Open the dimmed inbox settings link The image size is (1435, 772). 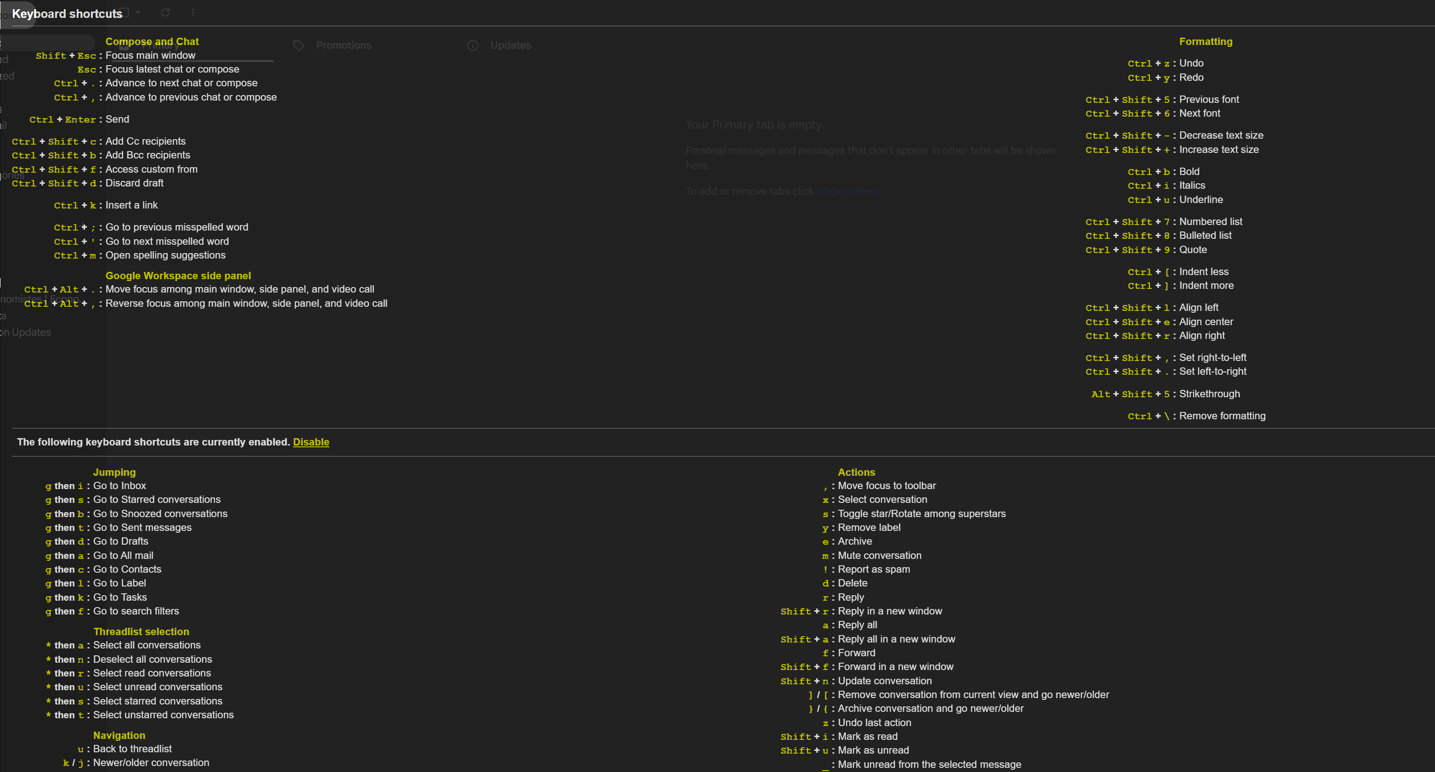(x=848, y=192)
